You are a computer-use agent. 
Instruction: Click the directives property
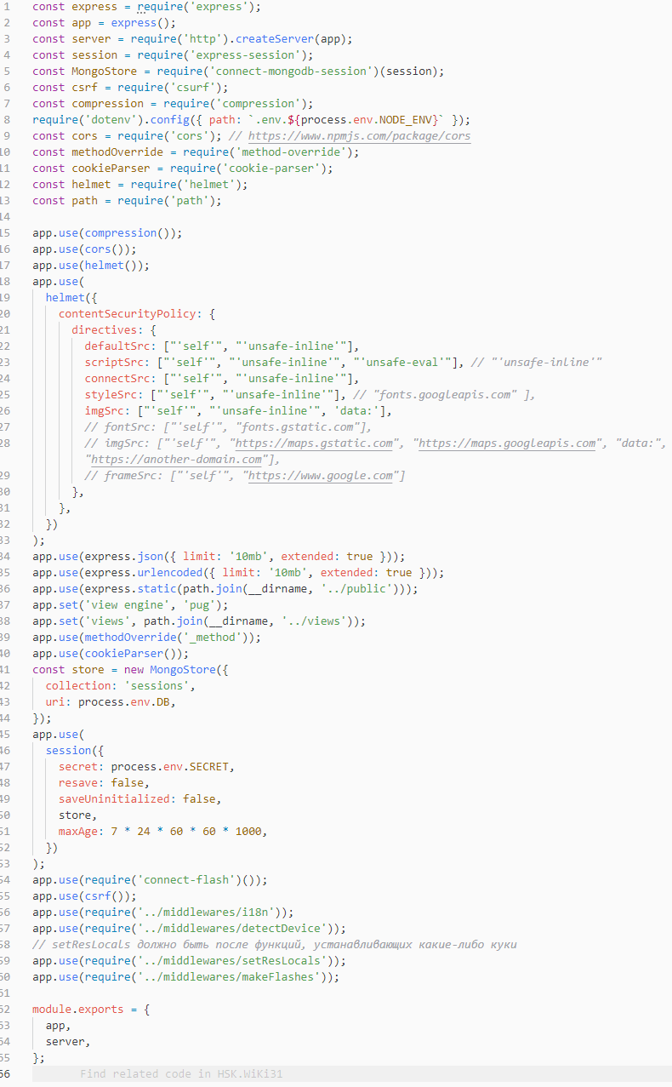(104, 329)
